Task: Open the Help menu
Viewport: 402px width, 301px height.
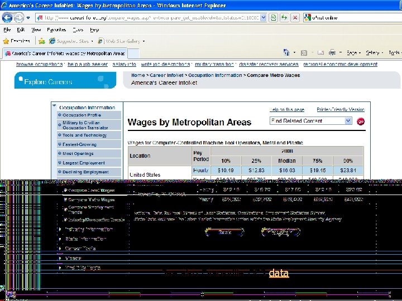Action: [94, 30]
